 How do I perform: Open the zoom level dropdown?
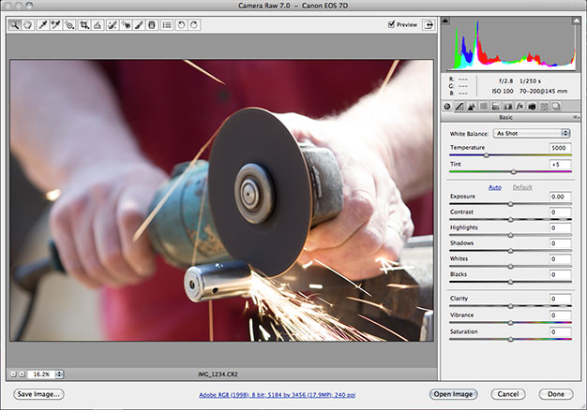59,374
